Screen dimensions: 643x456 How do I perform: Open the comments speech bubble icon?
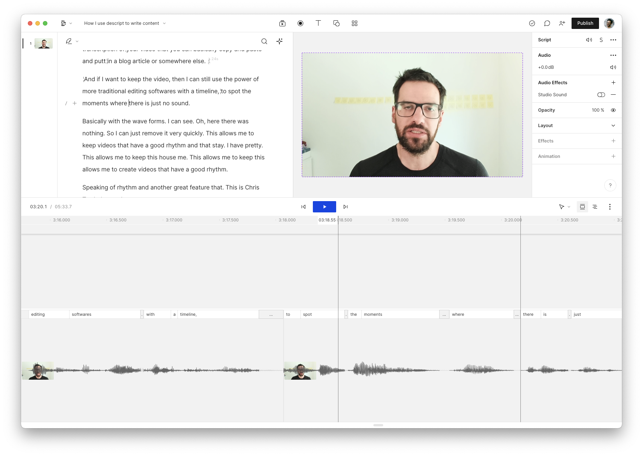(547, 23)
